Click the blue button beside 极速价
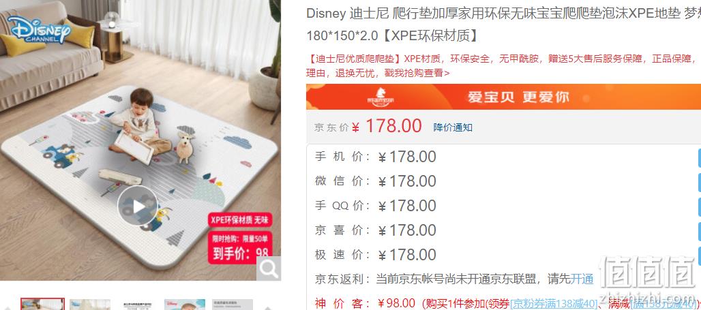Screen dimensions: 701x310 pyautogui.click(x=699, y=255)
